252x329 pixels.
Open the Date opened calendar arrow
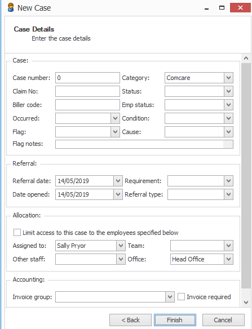[118, 194]
